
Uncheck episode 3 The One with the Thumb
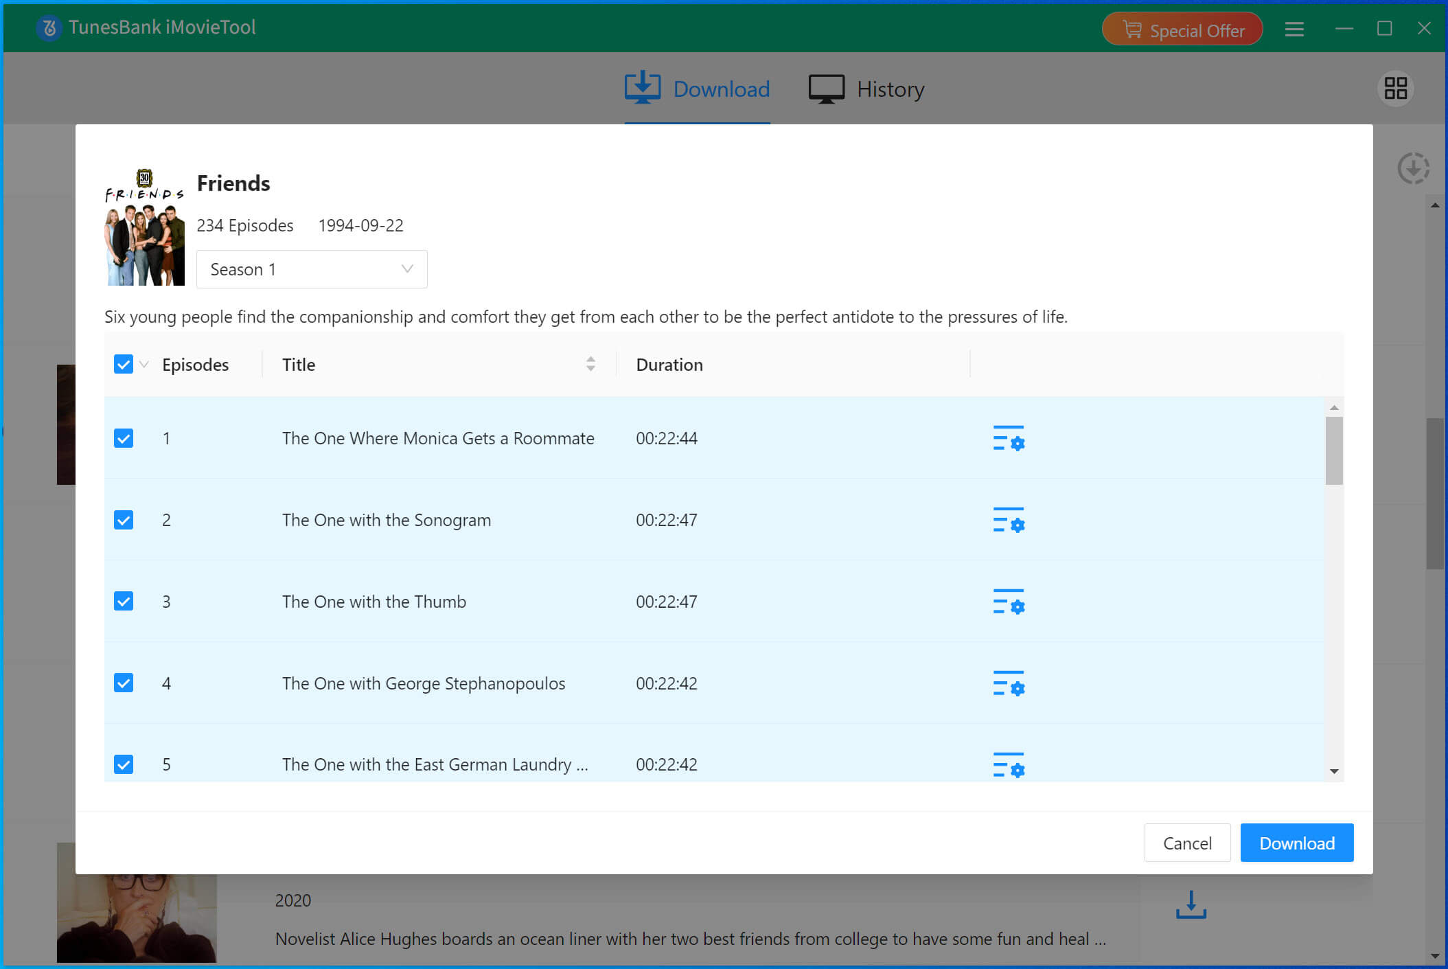[124, 602]
